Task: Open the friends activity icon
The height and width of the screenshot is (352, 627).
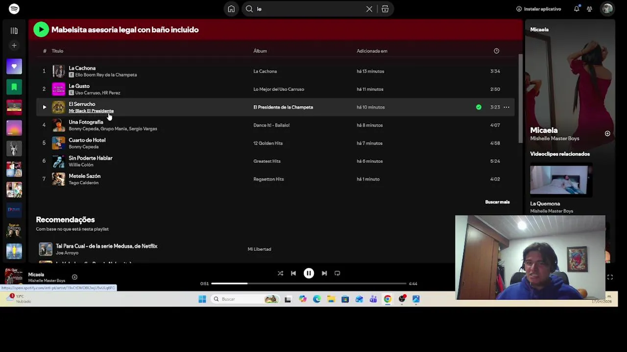Action: tap(590, 9)
